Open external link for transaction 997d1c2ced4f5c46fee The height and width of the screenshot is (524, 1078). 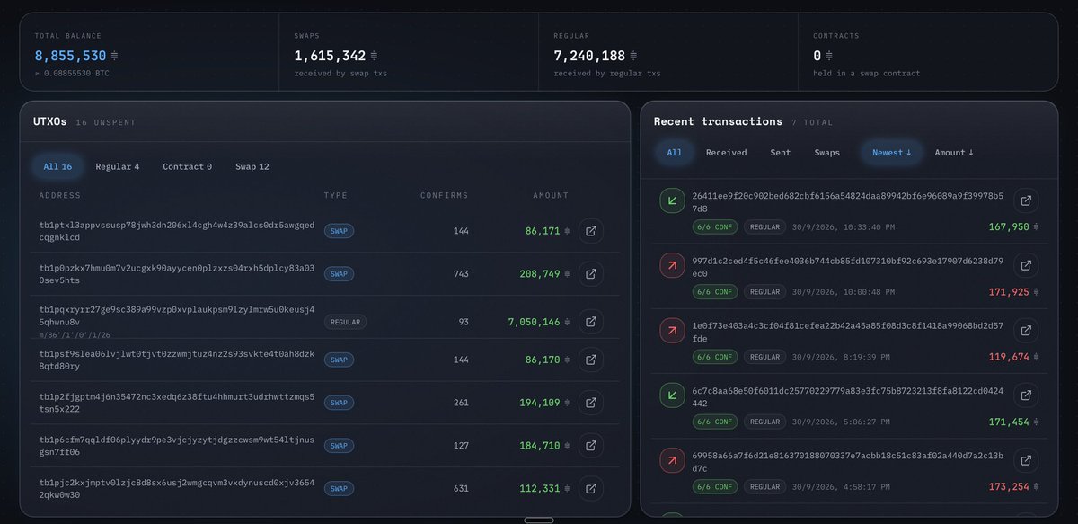1026,265
